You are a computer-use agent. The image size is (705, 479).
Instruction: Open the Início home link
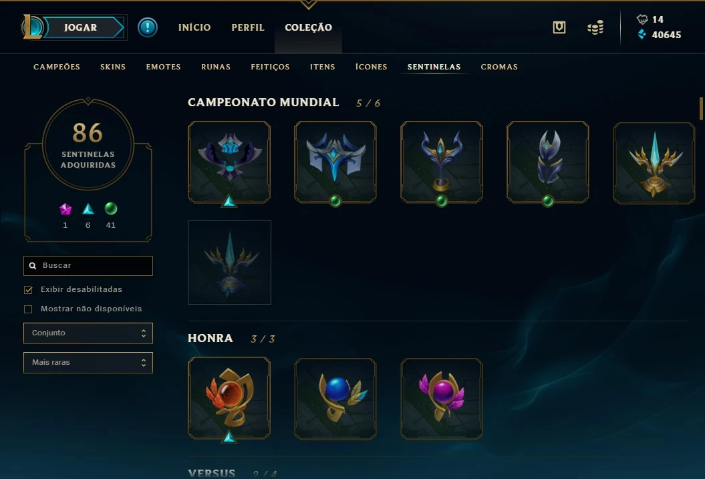[194, 27]
